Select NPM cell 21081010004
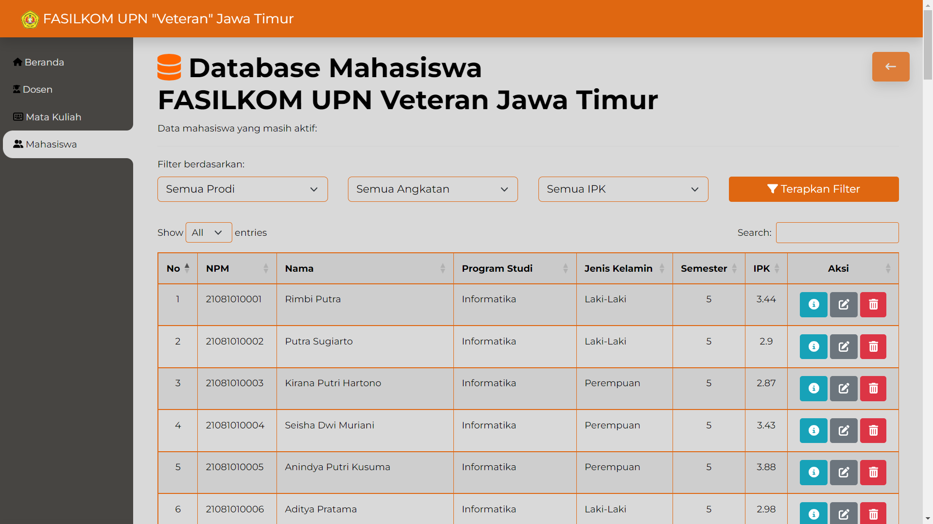This screenshot has height=524, width=933. coord(235,426)
